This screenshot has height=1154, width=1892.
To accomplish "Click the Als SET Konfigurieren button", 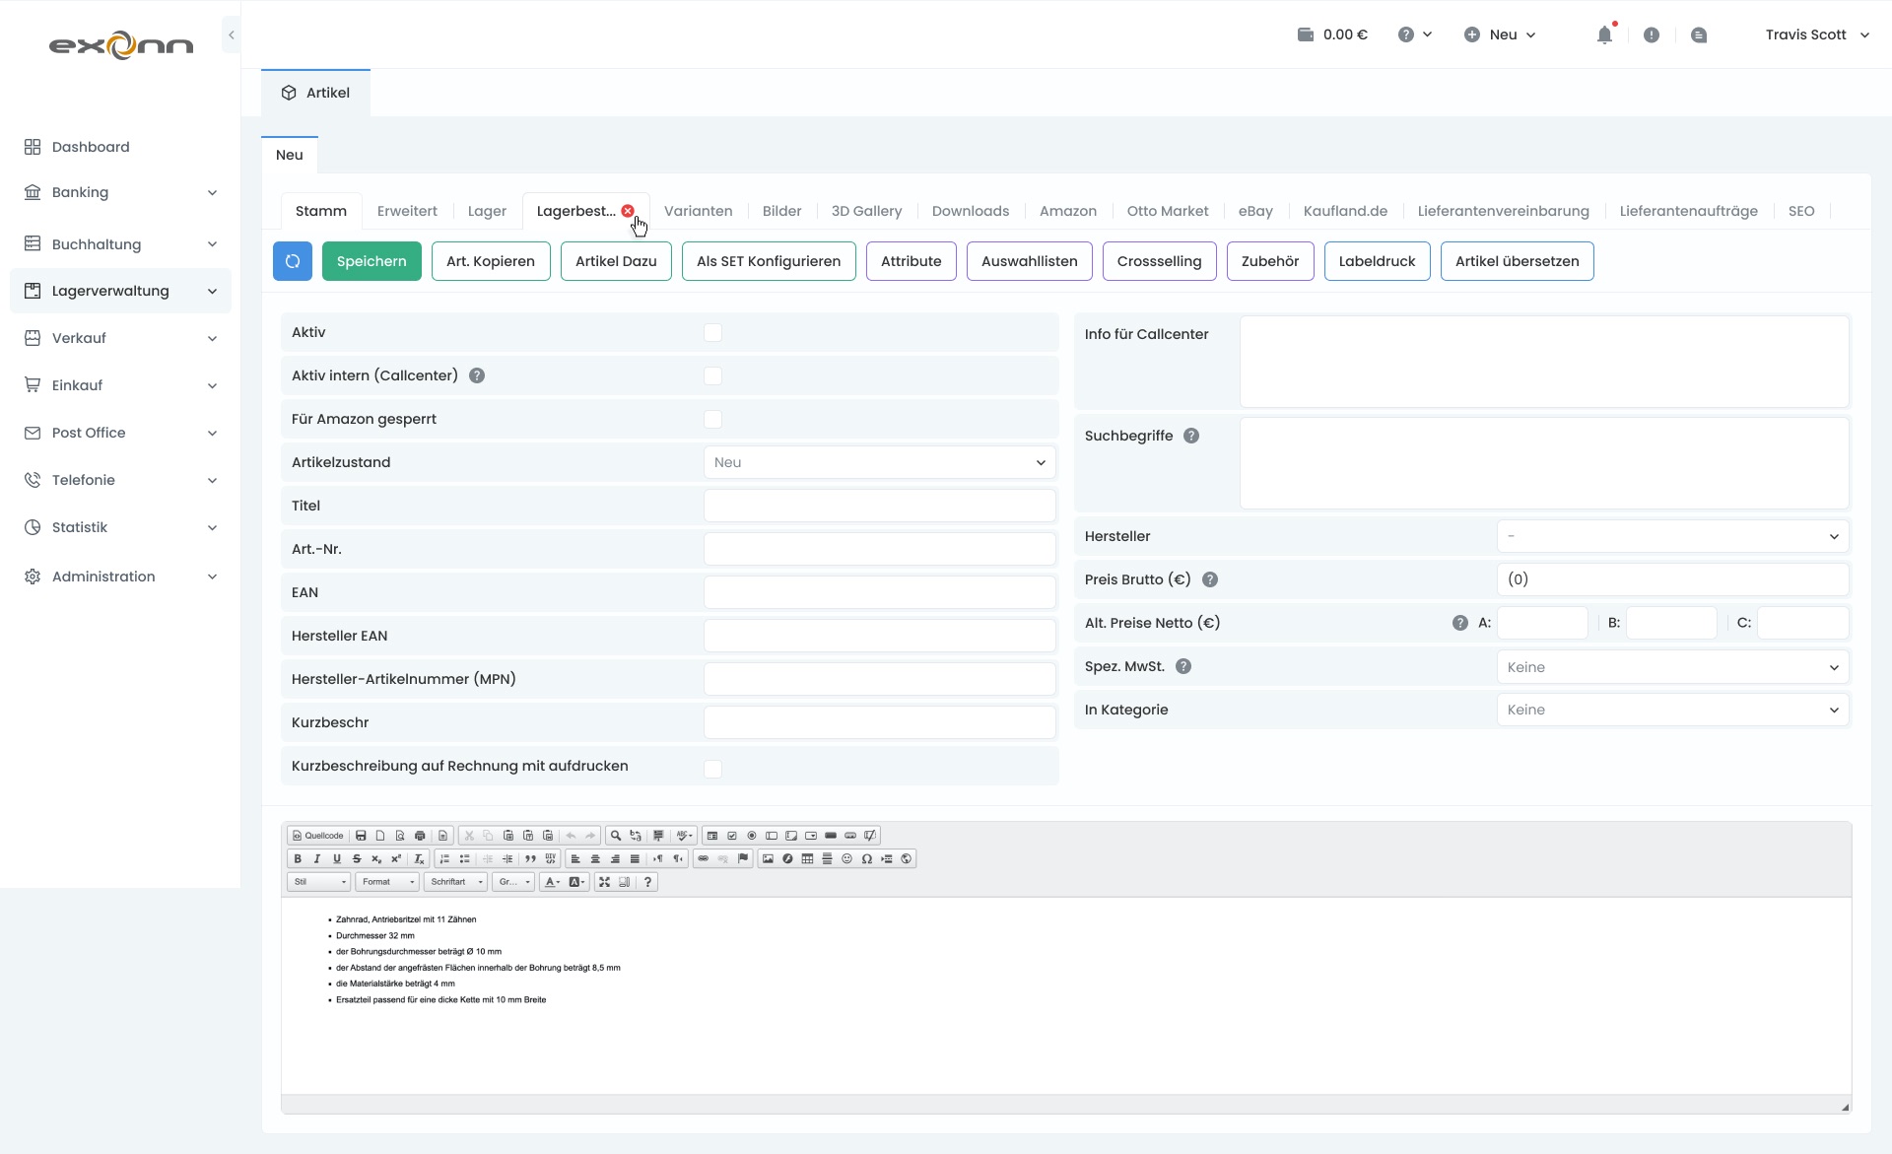I will pos(769,261).
